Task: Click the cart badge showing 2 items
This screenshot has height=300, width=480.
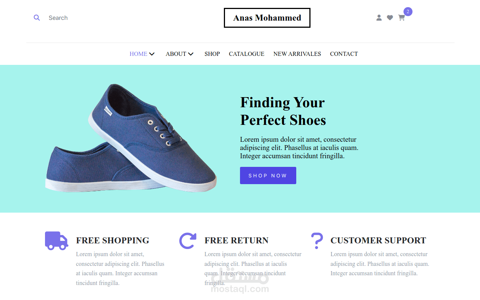Action: tap(407, 12)
